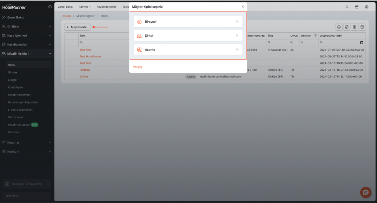
Task: Select Bireysel customer type
Action: [x=188, y=22]
